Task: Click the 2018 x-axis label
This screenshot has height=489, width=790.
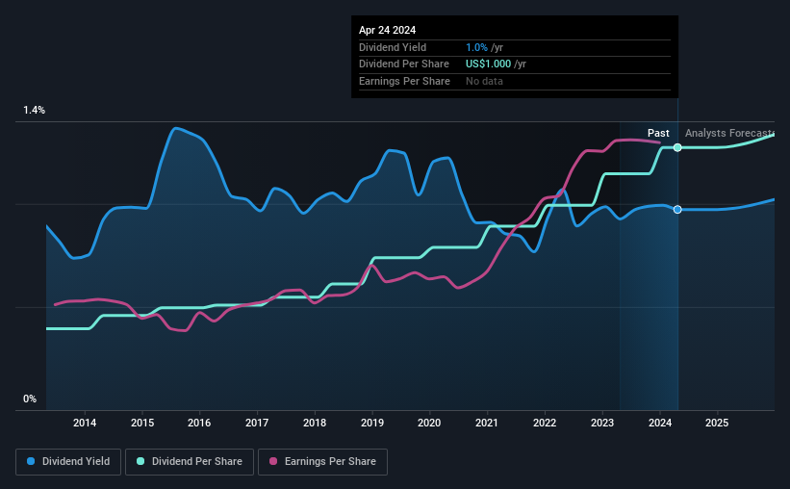Action: click(x=315, y=423)
